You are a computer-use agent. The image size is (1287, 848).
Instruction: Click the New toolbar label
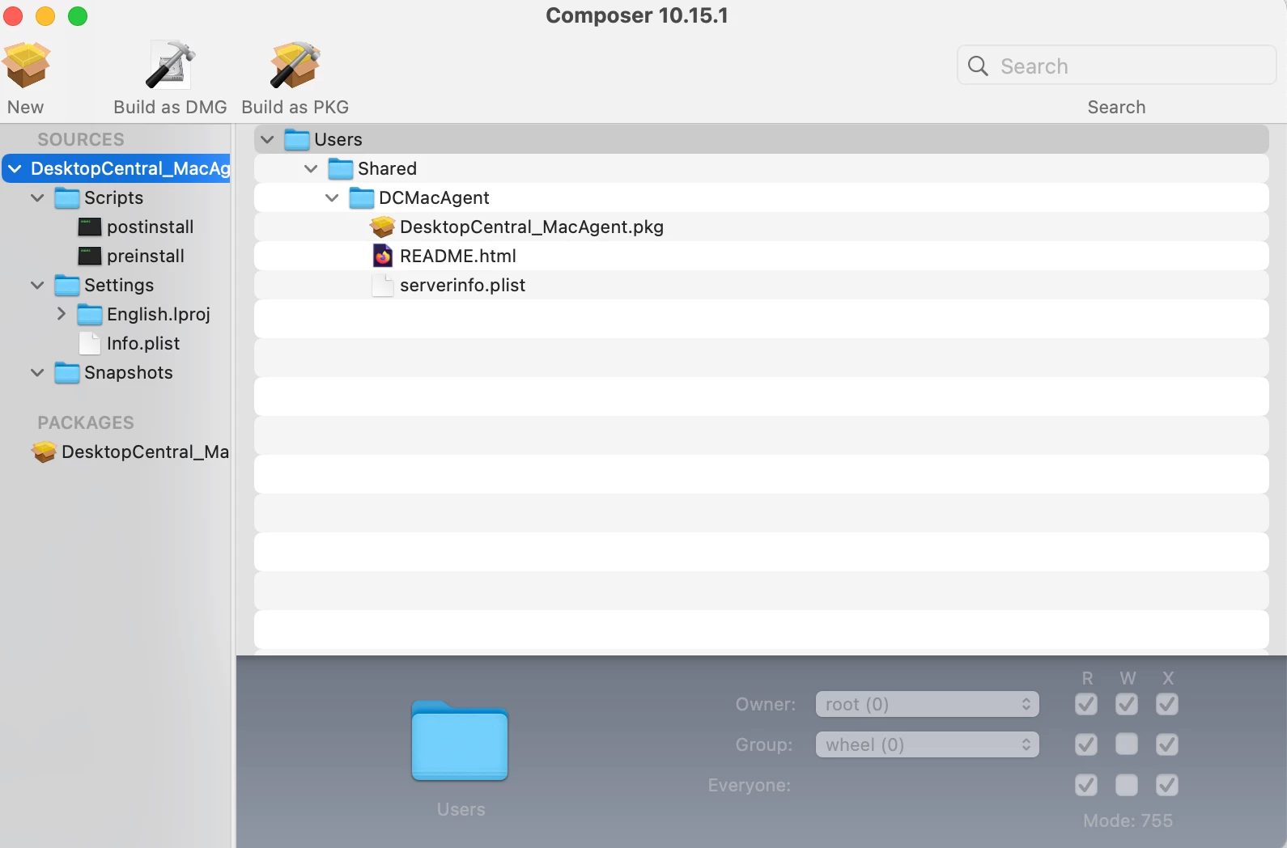pos(26,107)
